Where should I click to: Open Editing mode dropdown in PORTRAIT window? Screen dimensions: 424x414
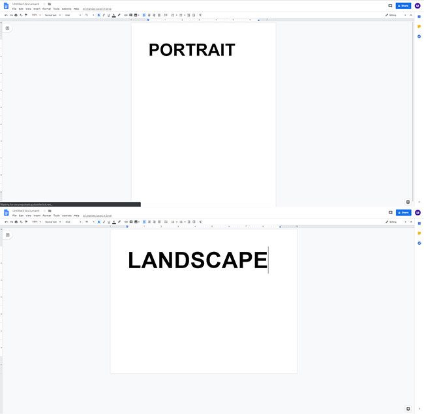point(396,15)
